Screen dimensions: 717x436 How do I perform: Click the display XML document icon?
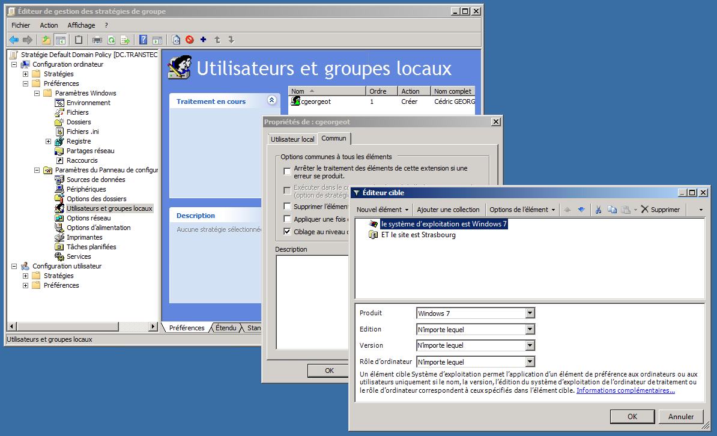(176, 40)
